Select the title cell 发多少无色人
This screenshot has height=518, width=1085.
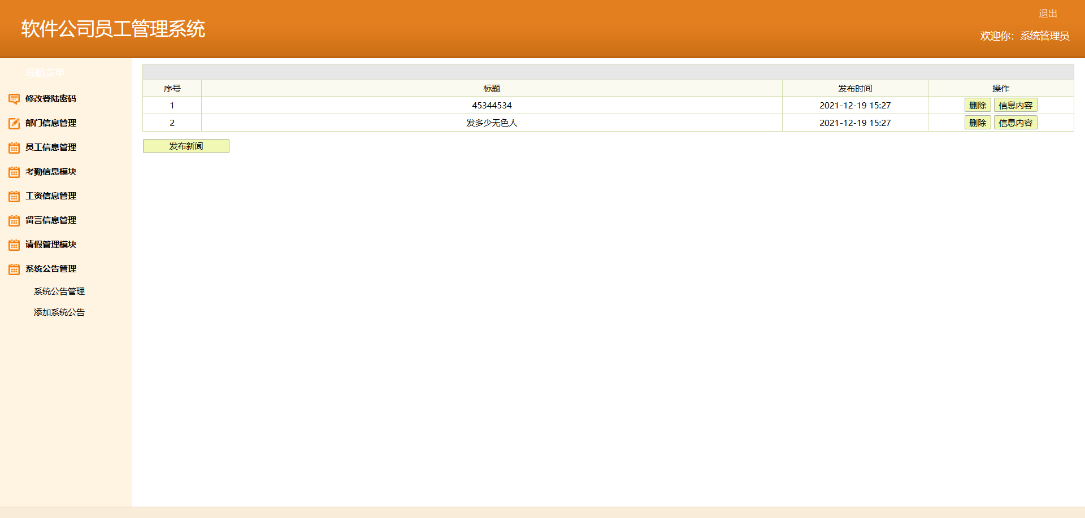click(492, 123)
